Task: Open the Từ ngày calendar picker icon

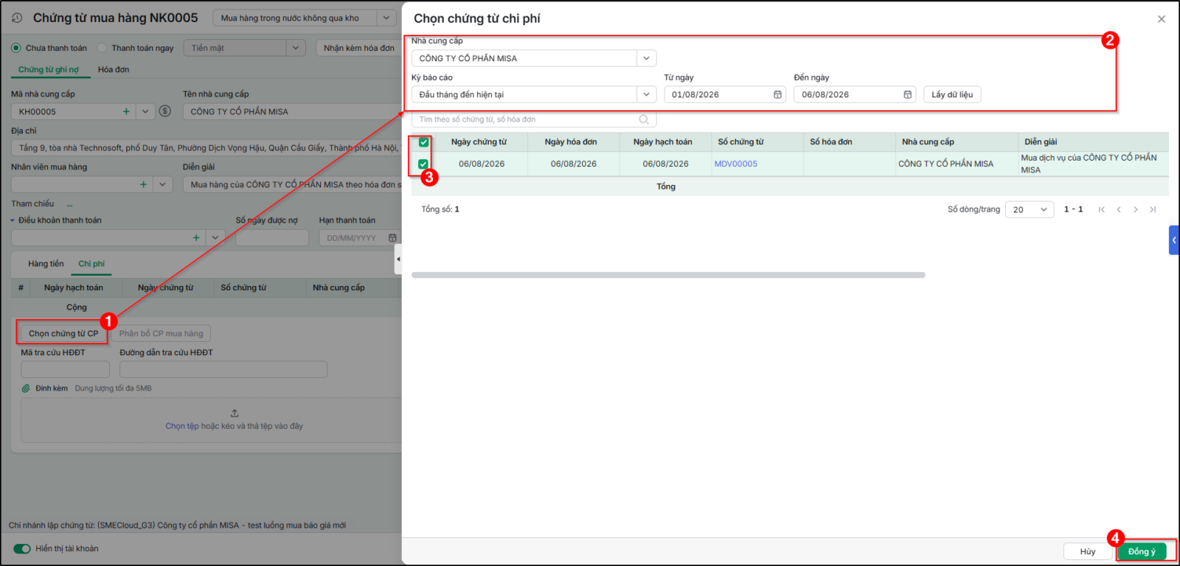Action: point(777,94)
